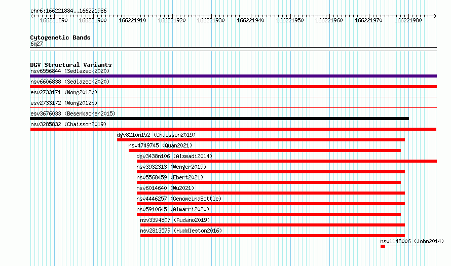Select the purple nsv6556844 variant bar
451x266 pixels.
click(233, 76)
